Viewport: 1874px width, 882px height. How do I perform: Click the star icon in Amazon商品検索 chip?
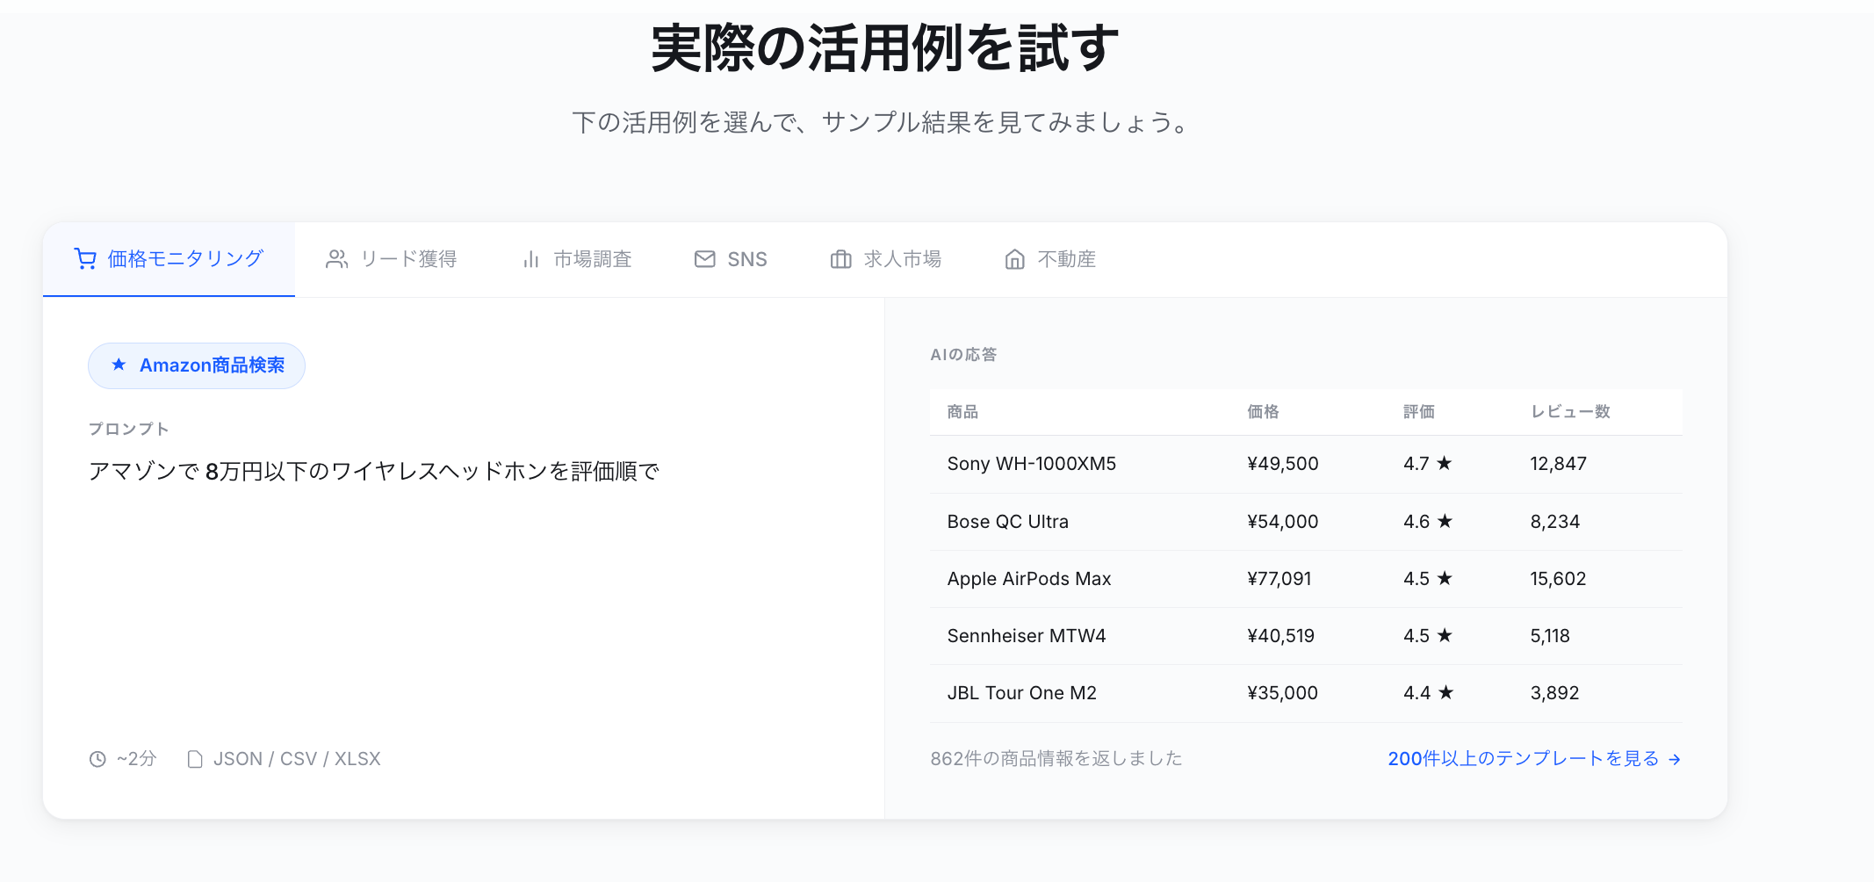(119, 365)
